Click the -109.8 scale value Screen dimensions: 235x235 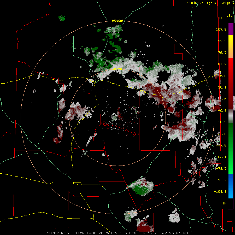click(220, 192)
